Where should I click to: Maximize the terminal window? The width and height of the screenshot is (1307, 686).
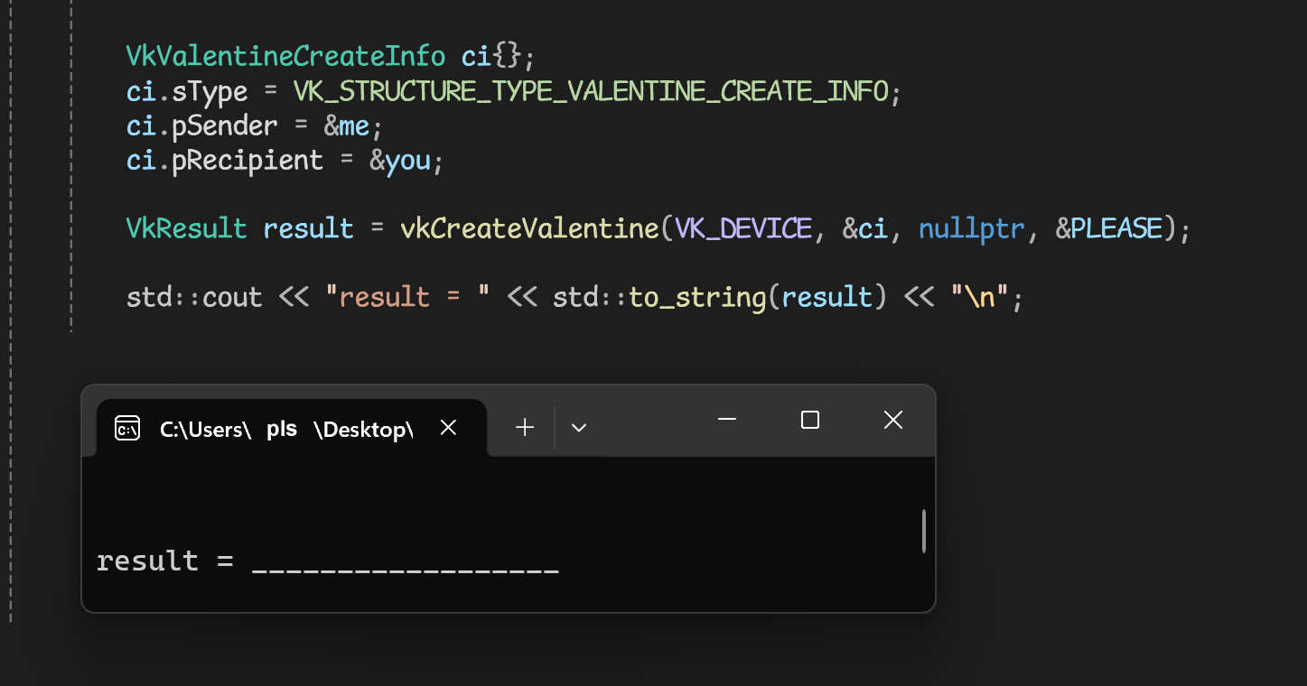tap(810, 420)
